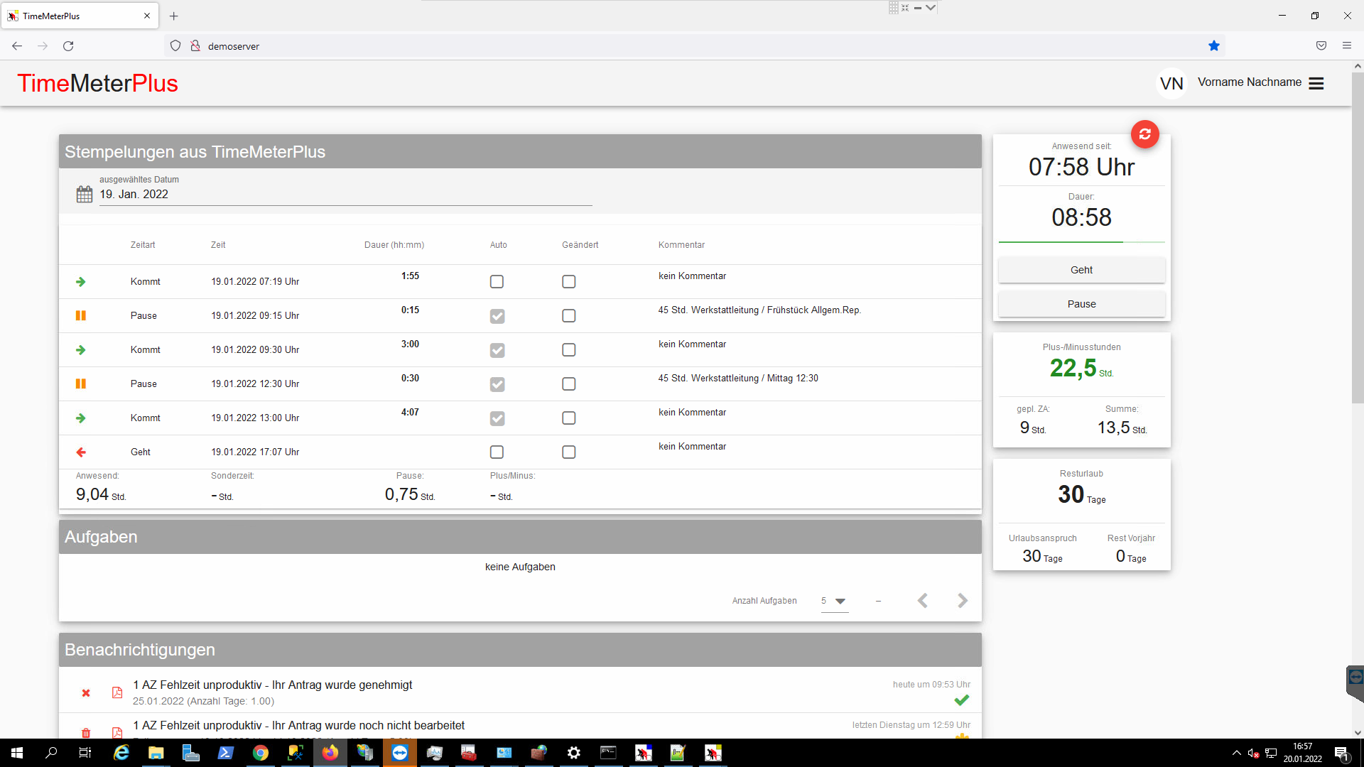Click the green arrow on the 09:30 Kommt row
The height and width of the screenshot is (767, 1364).
[x=81, y=349]
